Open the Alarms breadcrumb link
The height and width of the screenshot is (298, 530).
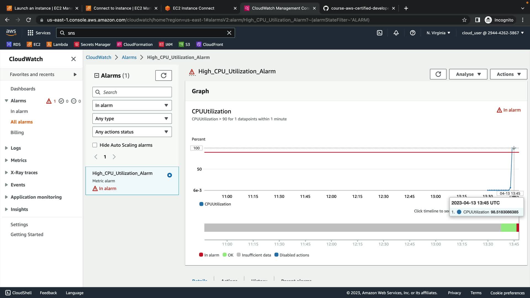pos(129,57)
